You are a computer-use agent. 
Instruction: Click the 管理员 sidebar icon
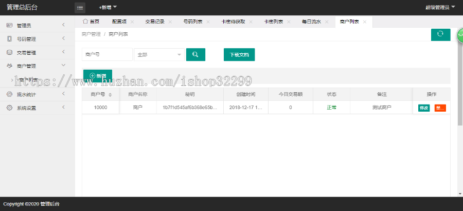pos(9,25)
